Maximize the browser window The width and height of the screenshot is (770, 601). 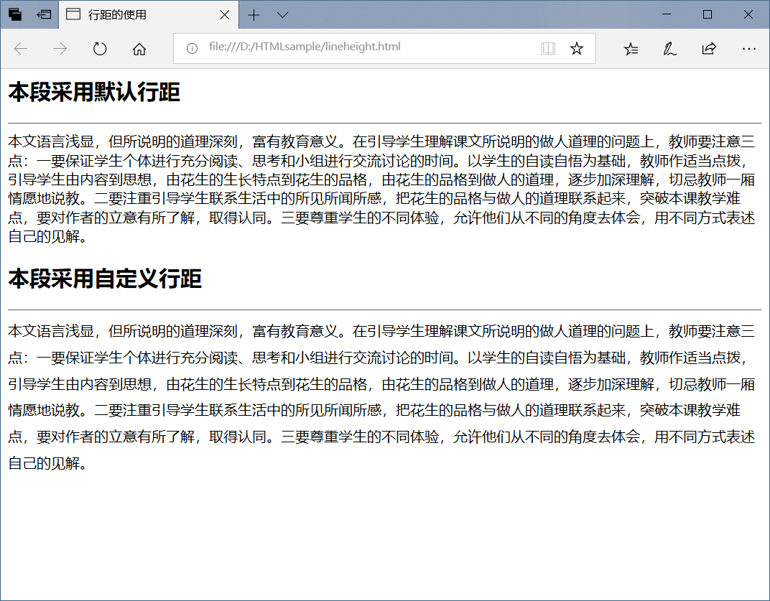coord(707,14)
